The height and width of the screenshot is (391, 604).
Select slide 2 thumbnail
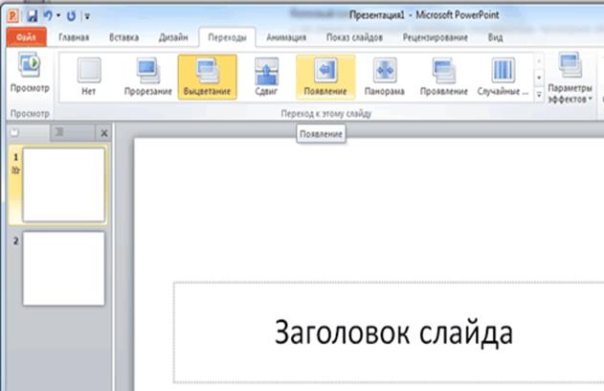pyautogui.click(x=63, y=268)
